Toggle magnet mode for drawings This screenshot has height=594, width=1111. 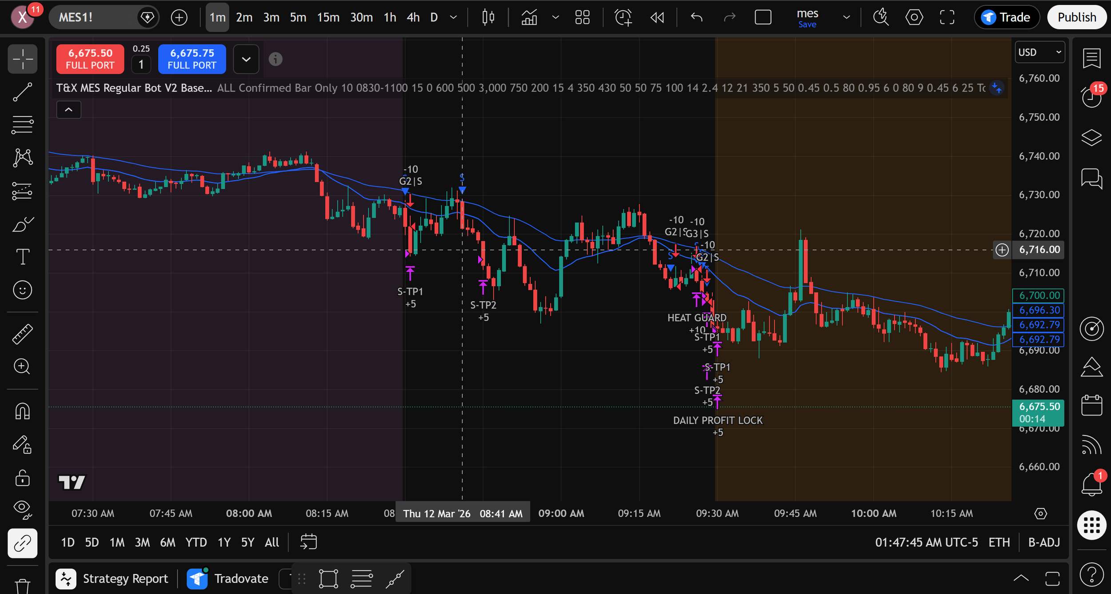[x=22, y=411]
